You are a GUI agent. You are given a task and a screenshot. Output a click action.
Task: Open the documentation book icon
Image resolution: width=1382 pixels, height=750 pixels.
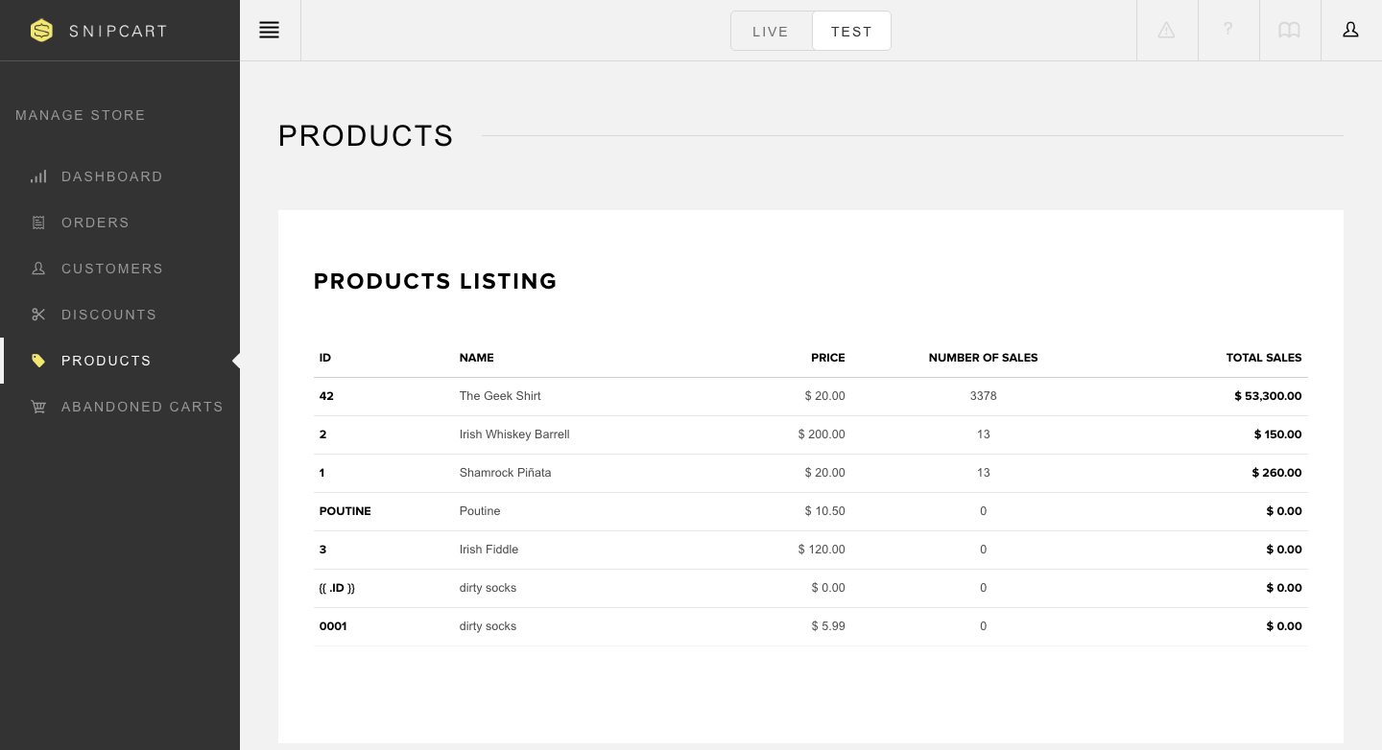(1289, 31)
